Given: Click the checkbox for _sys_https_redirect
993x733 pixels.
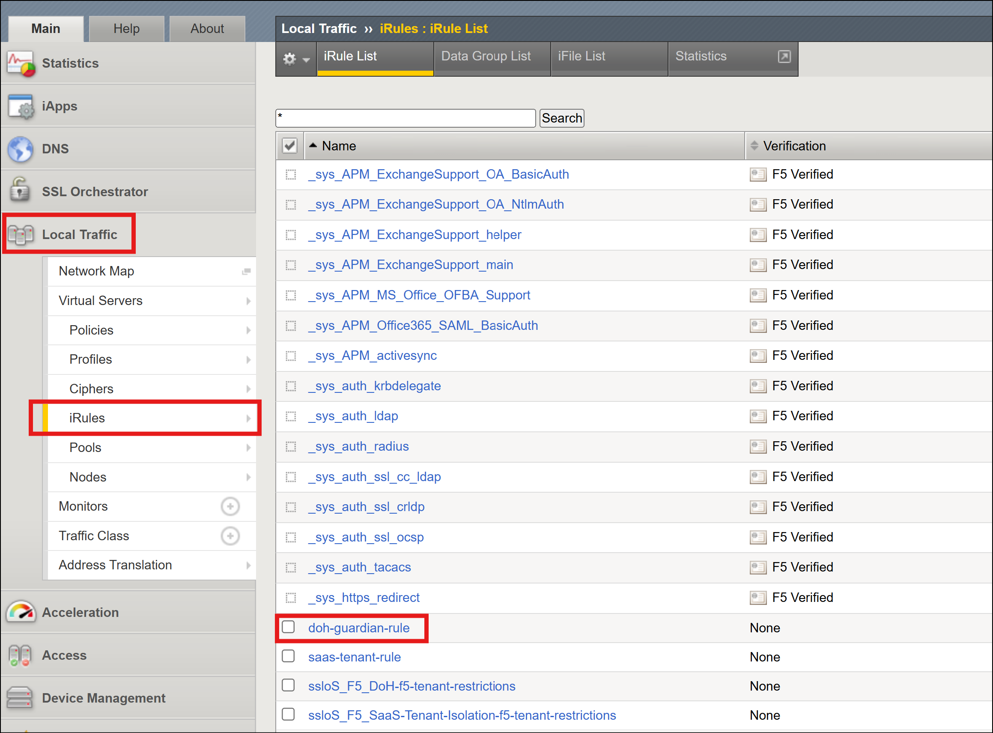Looking at the screenshot, I should click(290, 598).
